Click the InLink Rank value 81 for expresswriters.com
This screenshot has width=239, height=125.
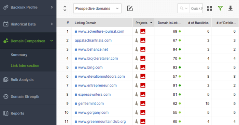[175, 94]
